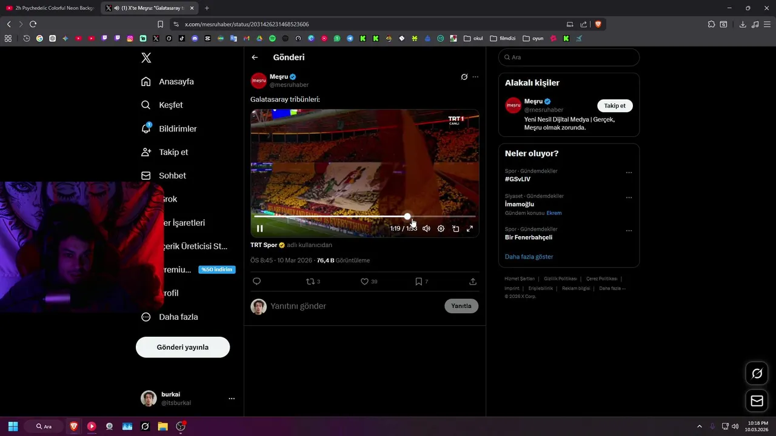The width and height of the screenshot is (776, 436).
Task: Open burkai account menu dots
Action: pyautogui.click(x=232, y=398)
